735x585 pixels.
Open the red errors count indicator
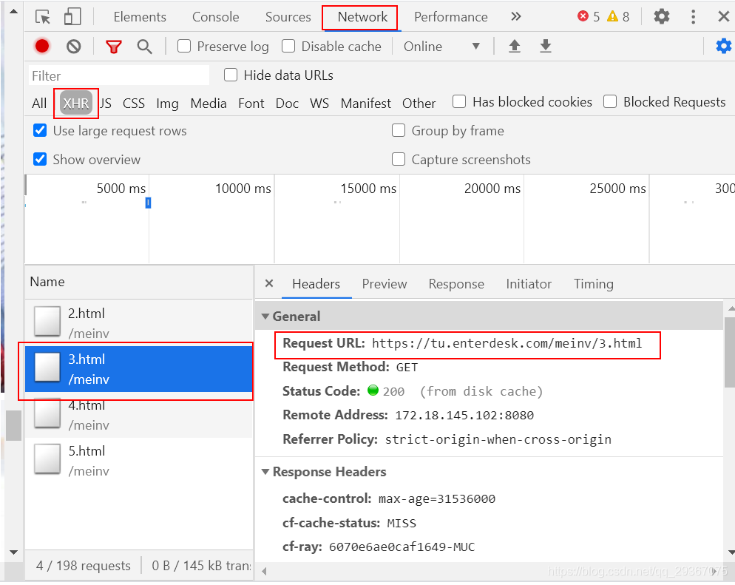pos(589,17)
